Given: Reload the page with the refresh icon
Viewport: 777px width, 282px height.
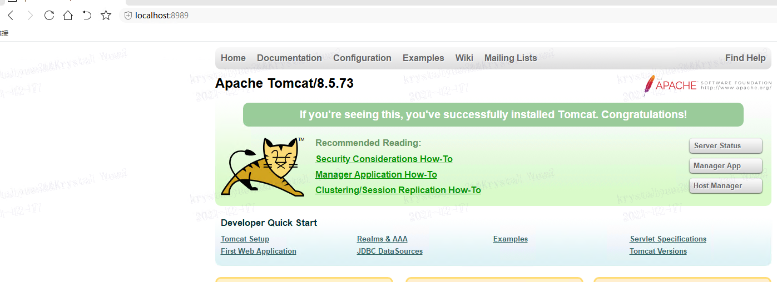Looking at the screenshot, I should coord(49,16).
